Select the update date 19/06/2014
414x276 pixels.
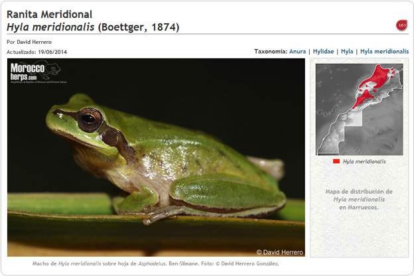click(x=52, y=52)
